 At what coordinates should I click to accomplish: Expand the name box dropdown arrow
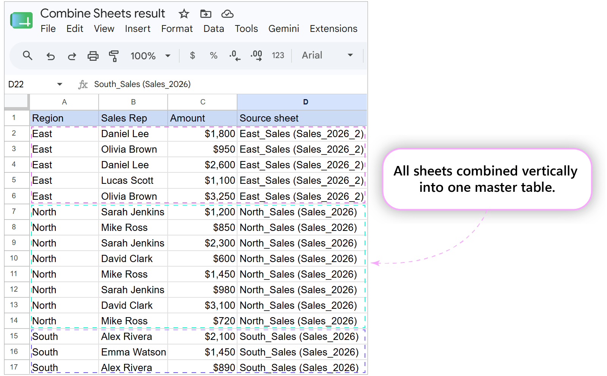(60, 84)
